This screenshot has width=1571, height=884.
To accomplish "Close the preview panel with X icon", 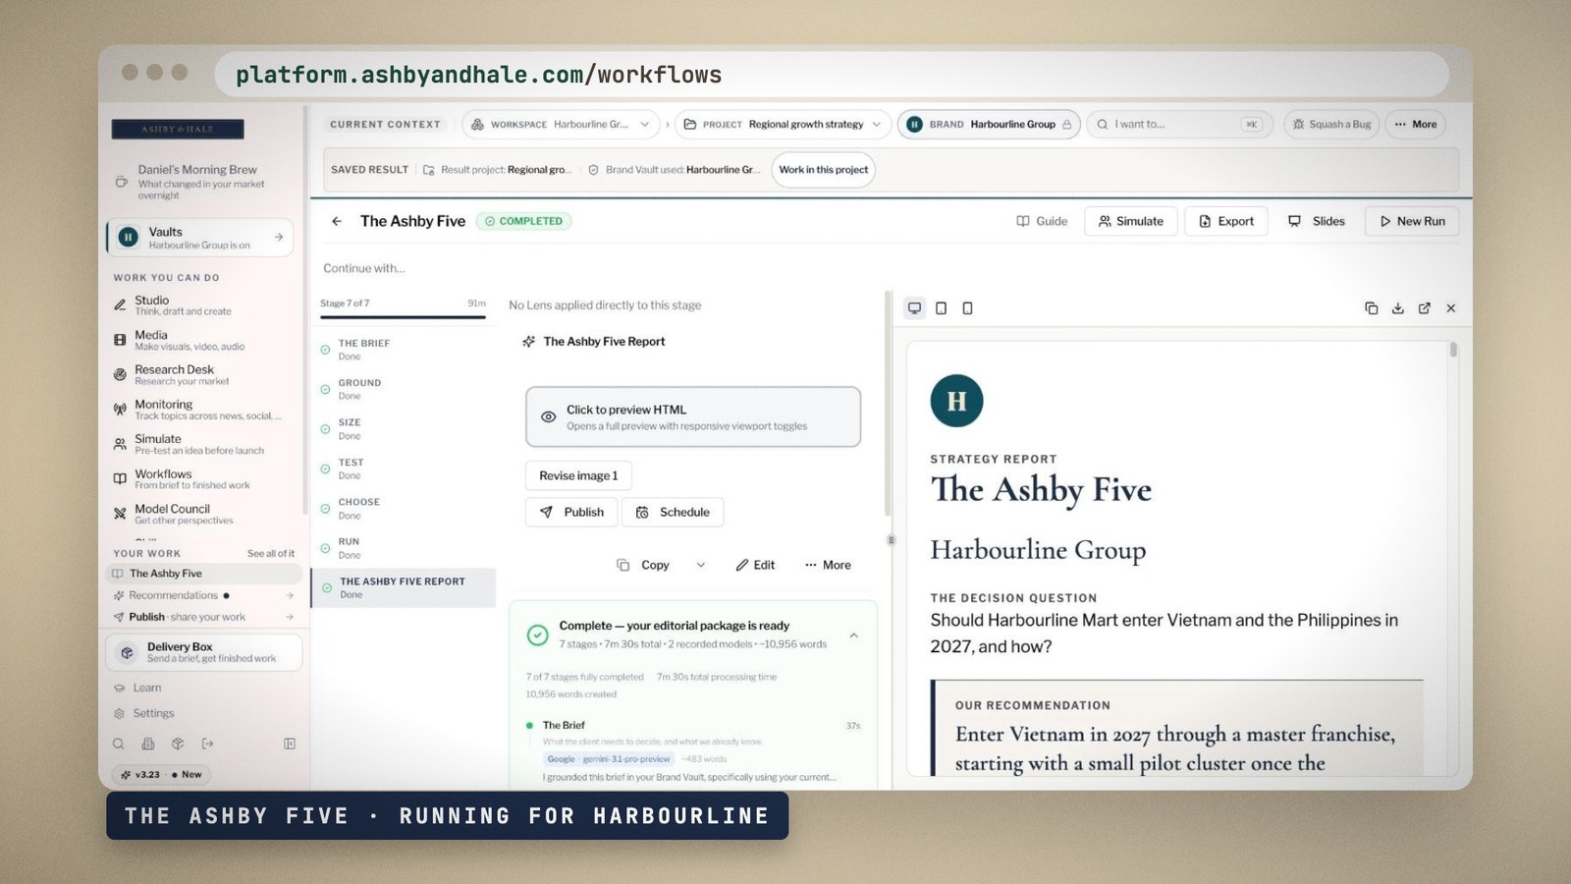I will [x=1451, y=308].
